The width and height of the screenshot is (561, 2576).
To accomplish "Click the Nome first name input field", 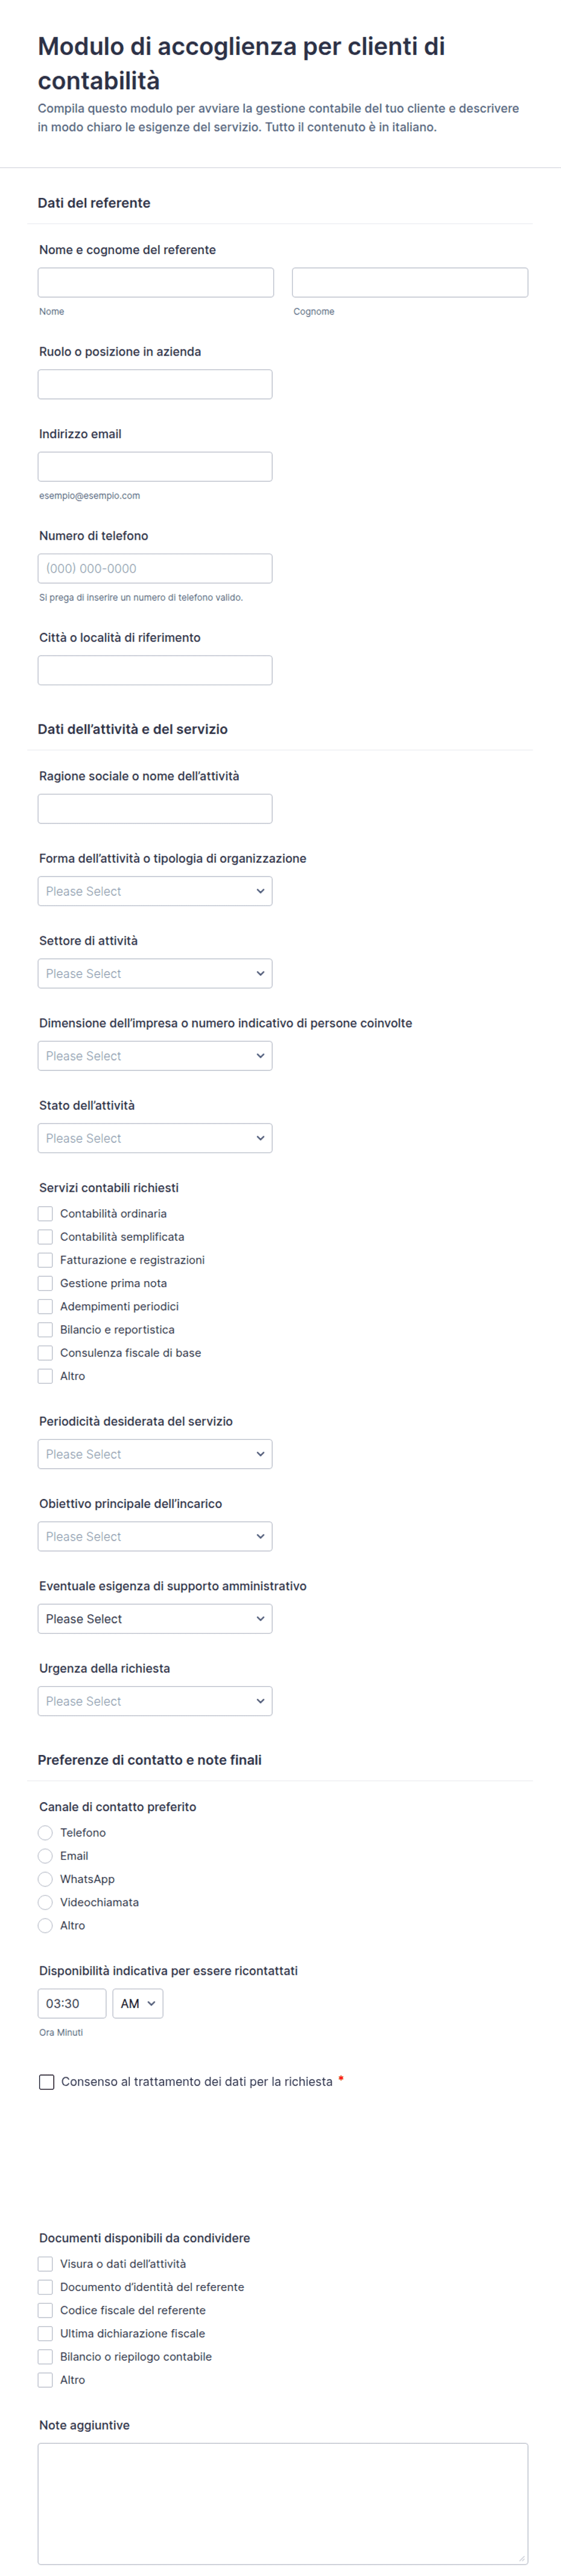I will [x=155, y=282].
